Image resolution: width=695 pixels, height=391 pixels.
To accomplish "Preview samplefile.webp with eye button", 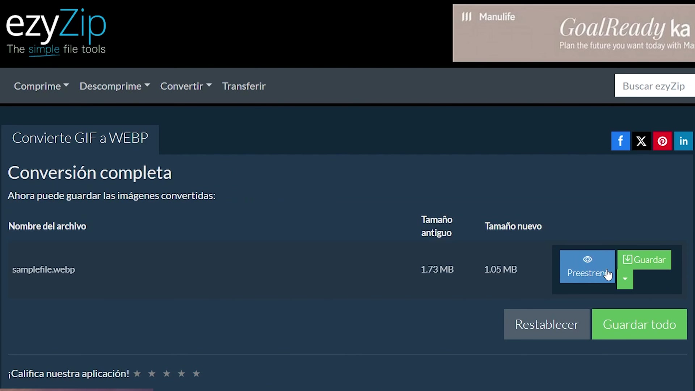I will pos(587,266).
